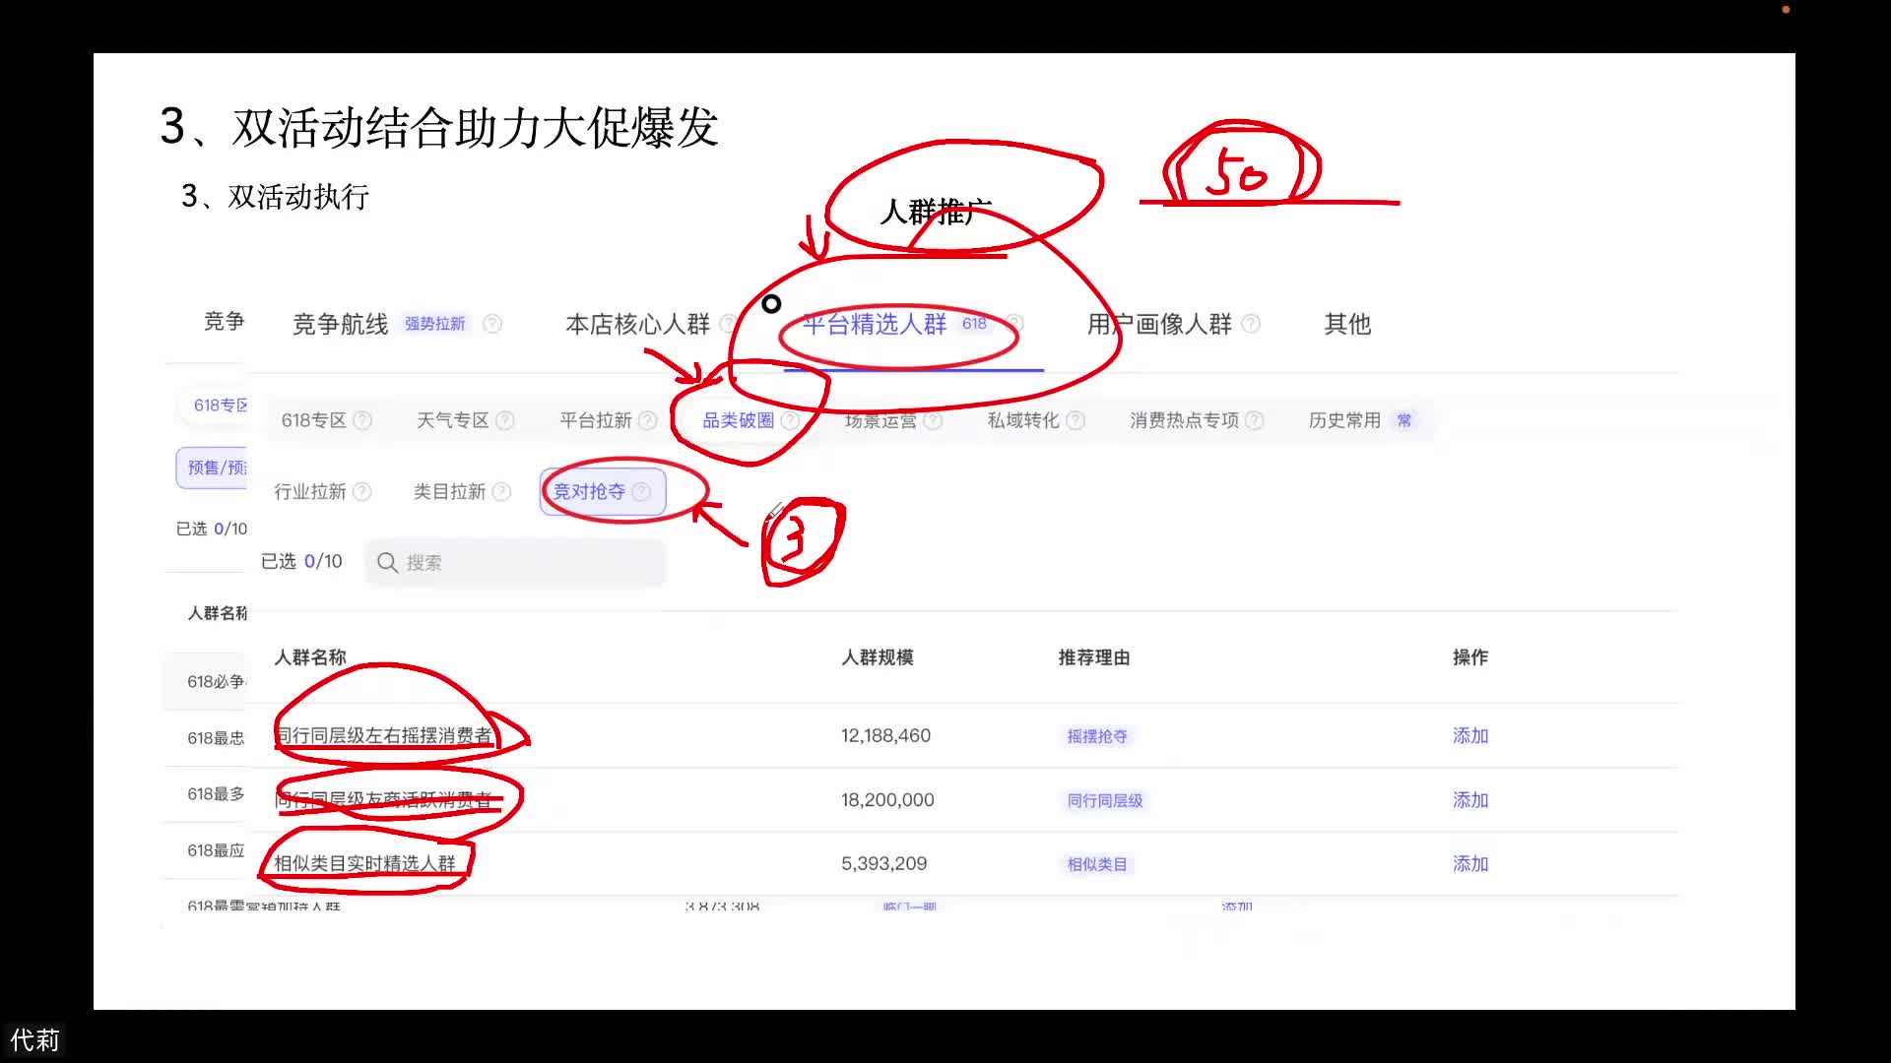Select the 历史常用 category filter
The height and width of the screenshot is (1063, 1891).
[1344, 420]
